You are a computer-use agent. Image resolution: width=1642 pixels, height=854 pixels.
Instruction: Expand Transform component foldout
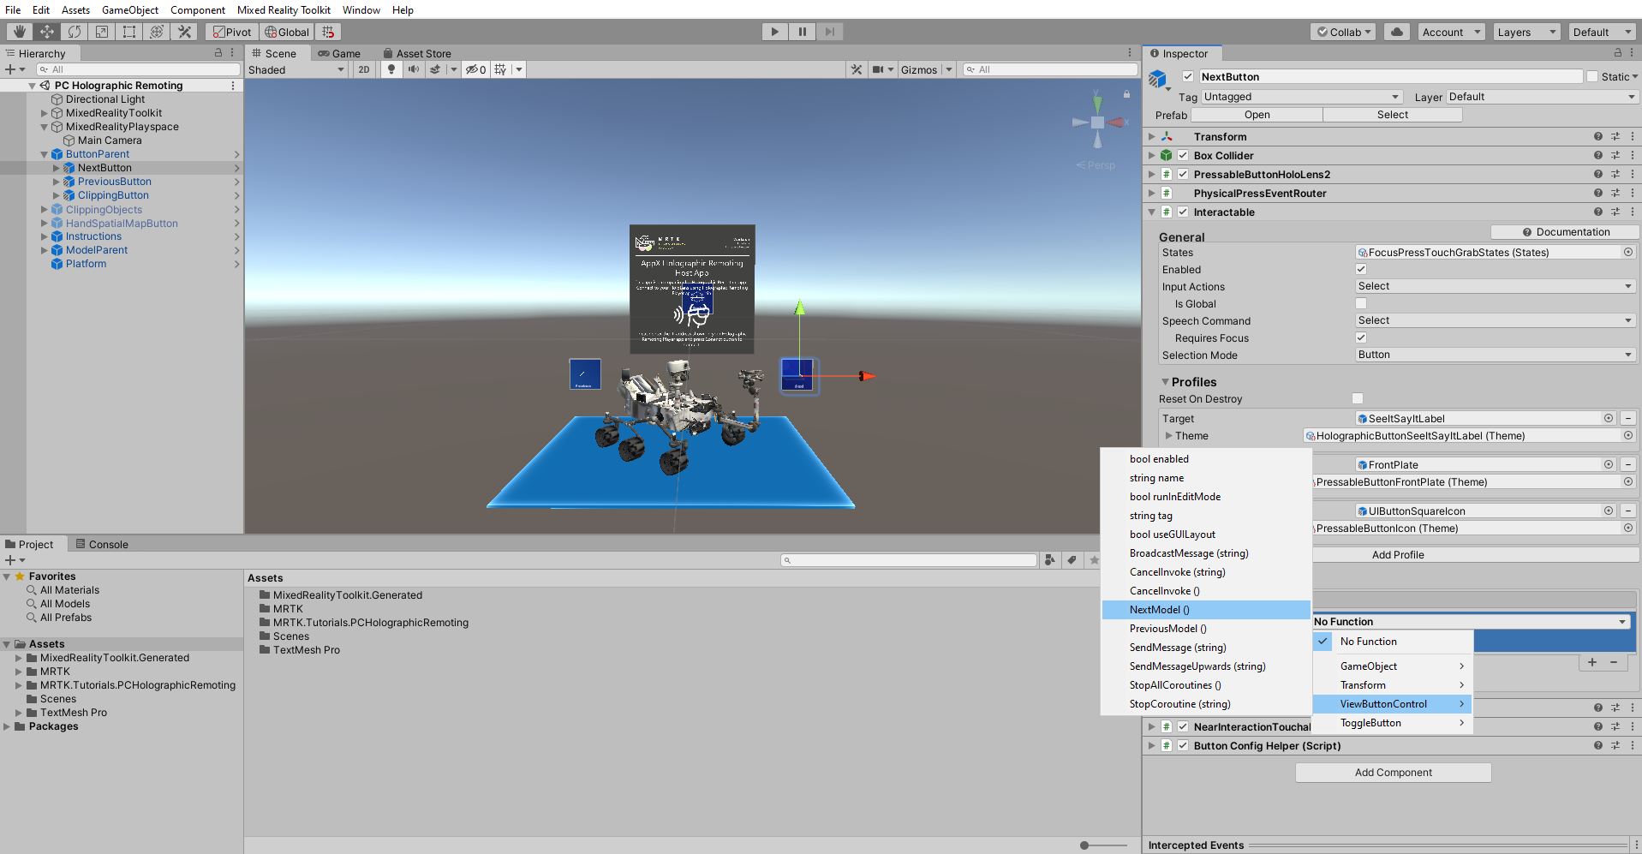coord(1152,136)
